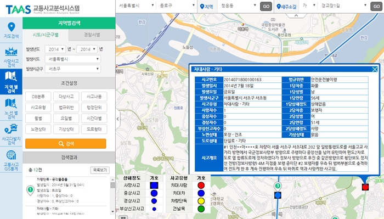Open 사고내용 condition setting
This screenshot has height=219, width=384.
[x=94, y=97]
